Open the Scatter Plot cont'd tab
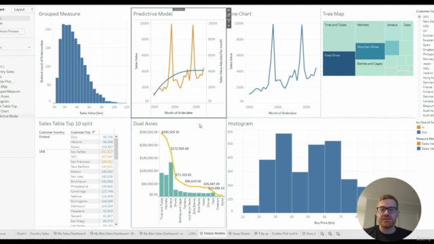Screen dimensions: 434x244 [x=285, y=234]
